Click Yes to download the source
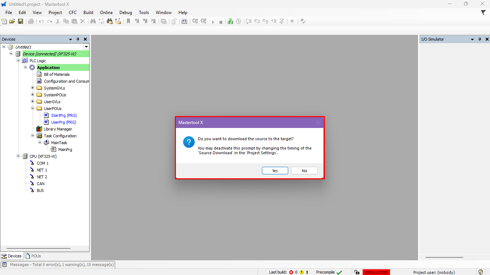Image resolution: width=490 pixels, height=275 pixels. click(275, 171)
